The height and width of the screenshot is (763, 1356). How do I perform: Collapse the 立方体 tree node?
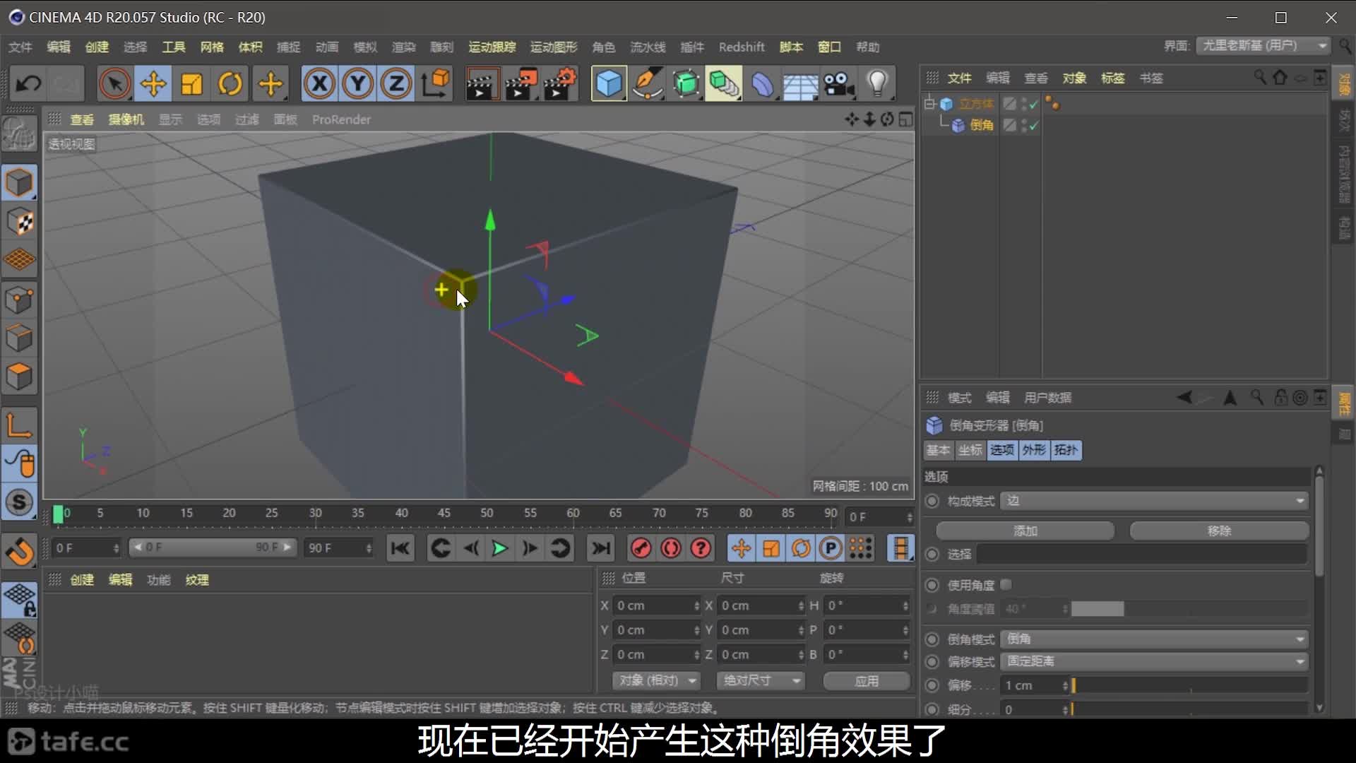929,104
